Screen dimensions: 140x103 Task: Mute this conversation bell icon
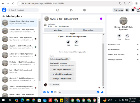(x=119, y=36)
